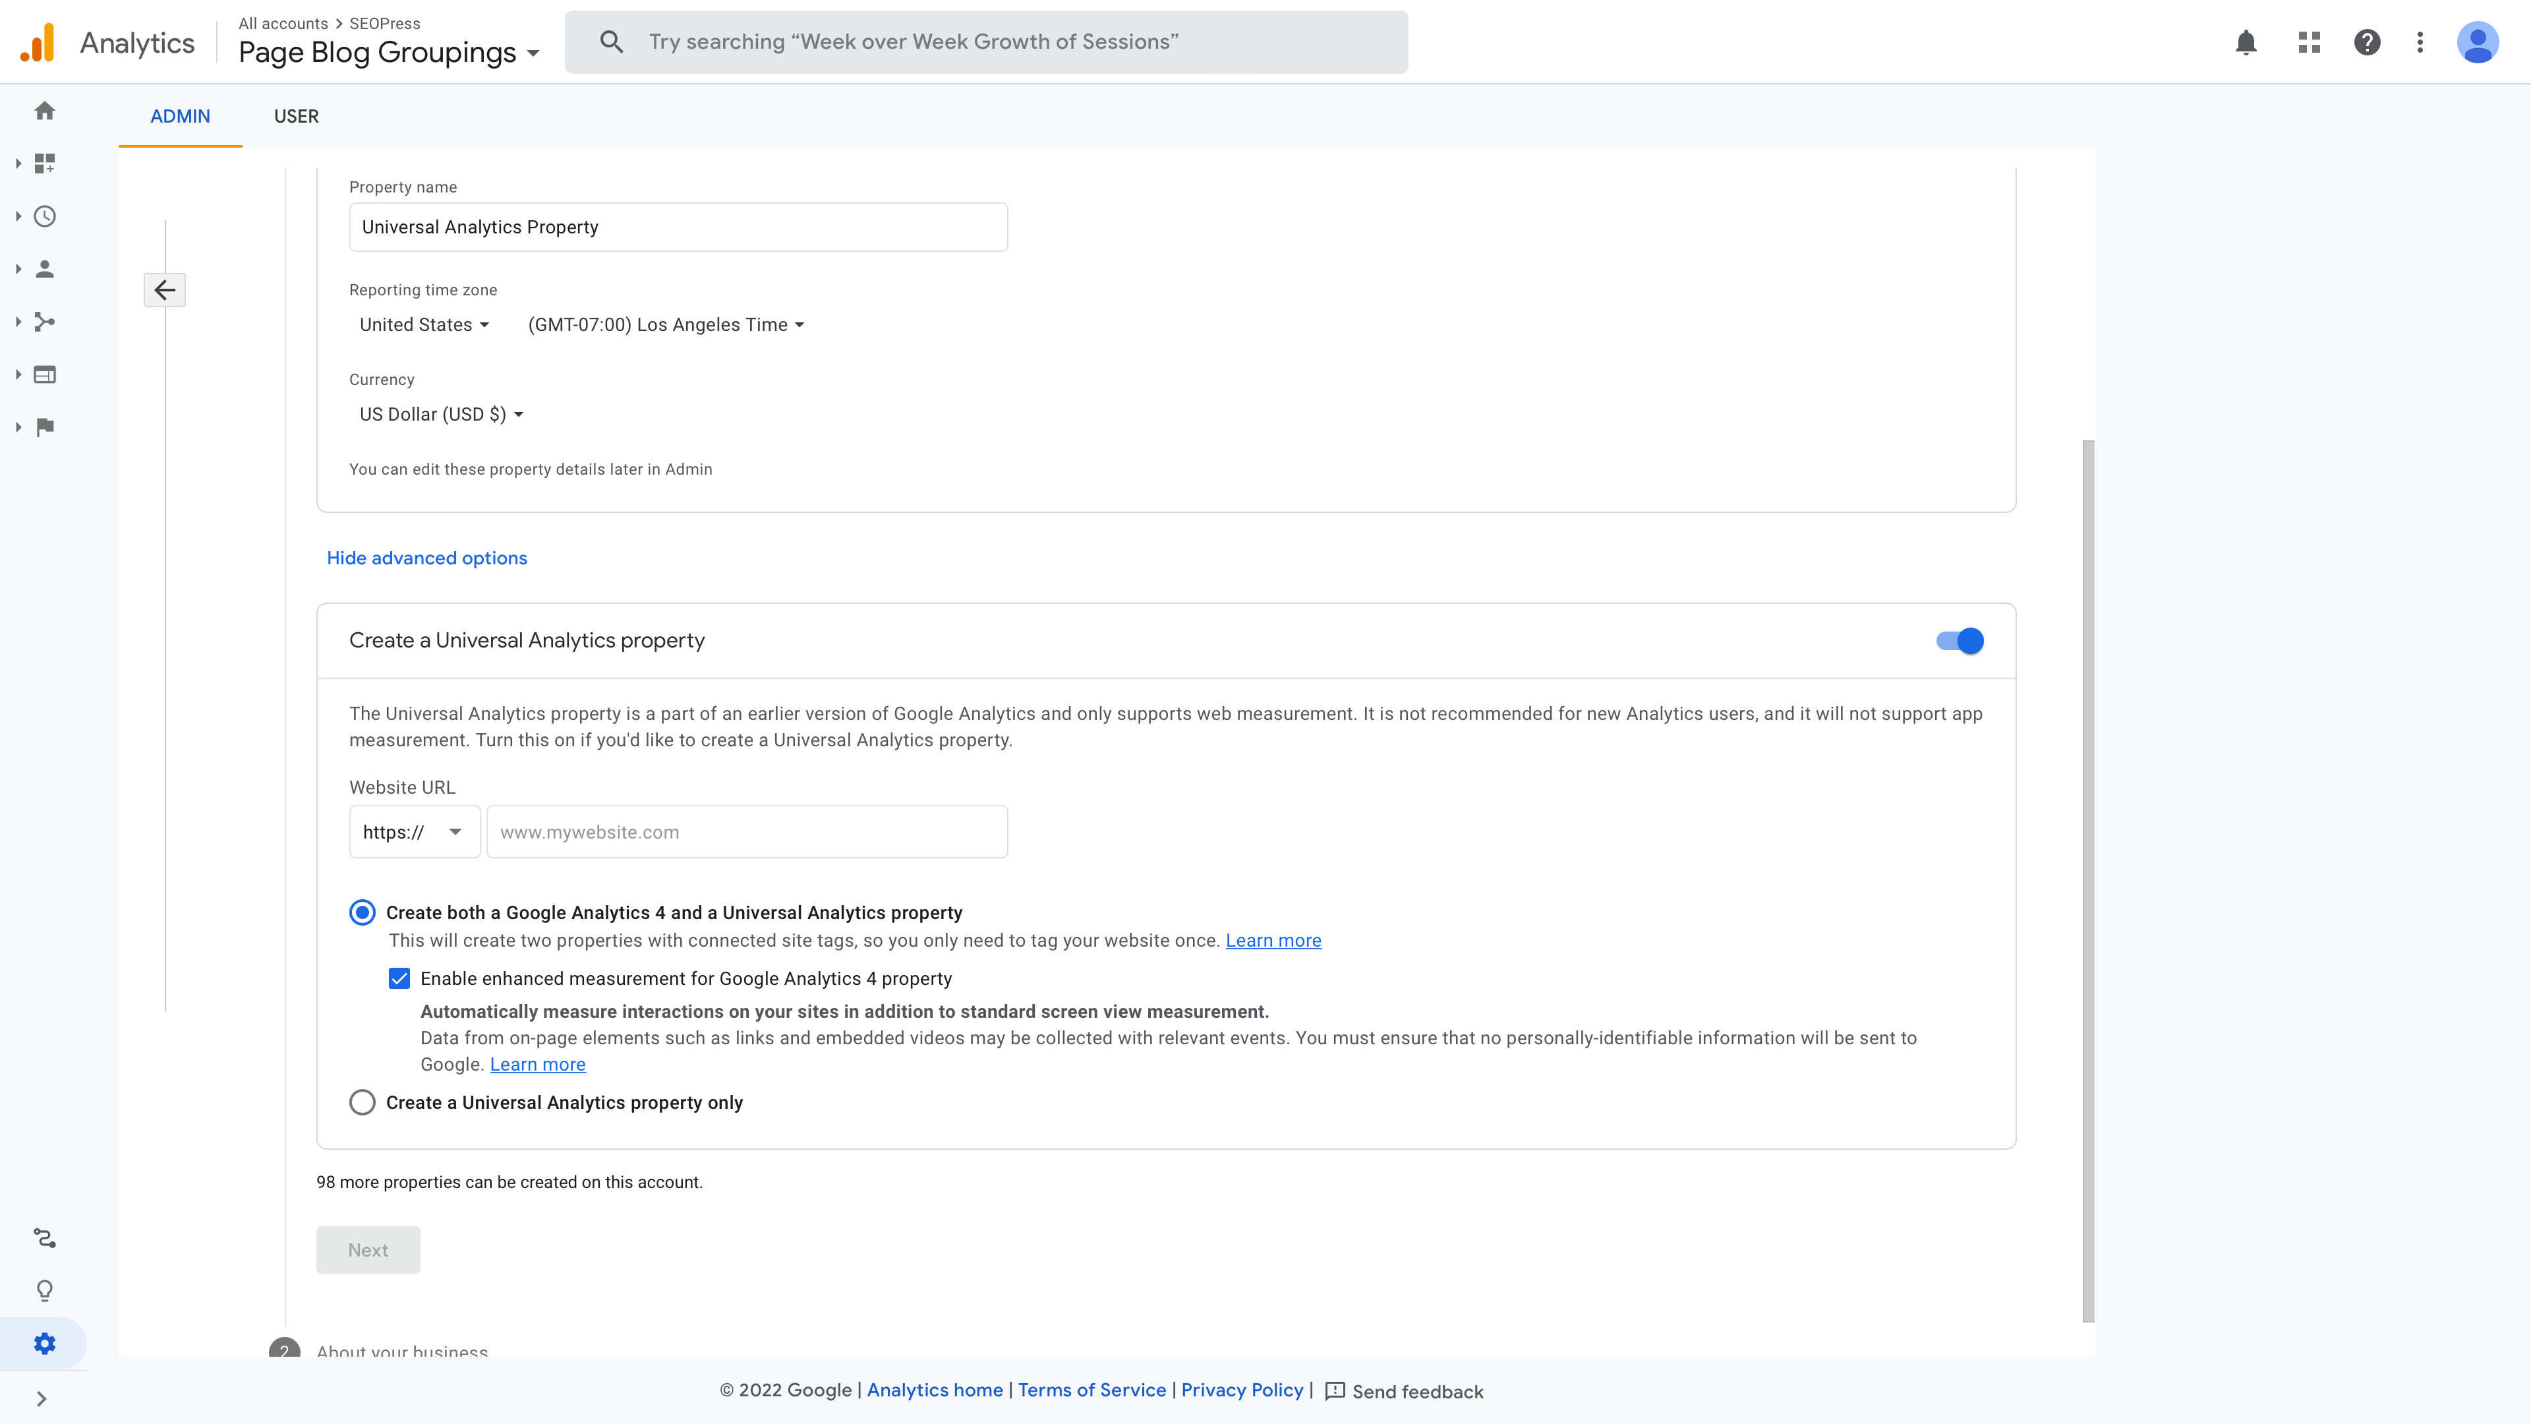The image size is (2531, 1424).
Task: Uncheck Enable enhanced measurement checkbox
Action: pos(399,979)
